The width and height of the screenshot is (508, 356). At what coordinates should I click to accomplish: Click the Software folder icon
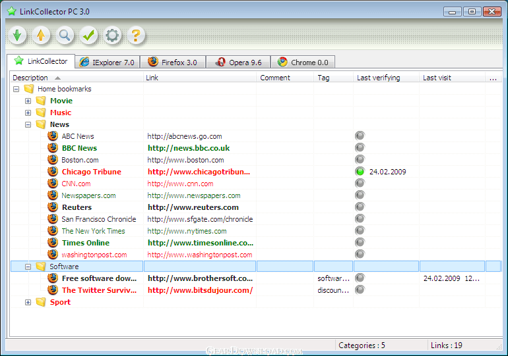(x=41, y=267)
